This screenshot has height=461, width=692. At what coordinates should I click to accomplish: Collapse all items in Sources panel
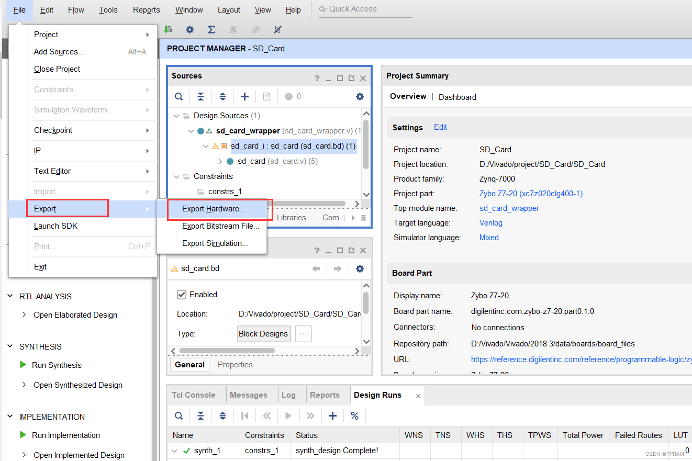tap(200, 96)
